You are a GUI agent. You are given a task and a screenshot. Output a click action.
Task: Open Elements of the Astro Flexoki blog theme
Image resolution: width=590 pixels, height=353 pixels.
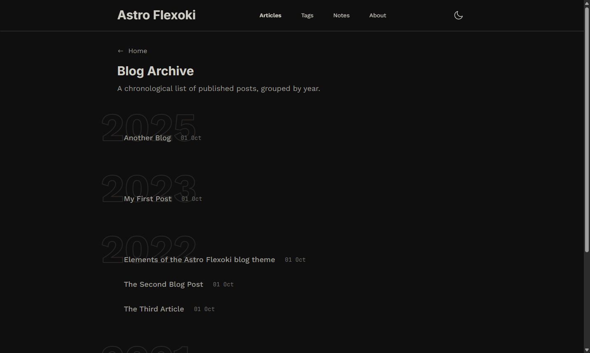[x=199, y=260]
